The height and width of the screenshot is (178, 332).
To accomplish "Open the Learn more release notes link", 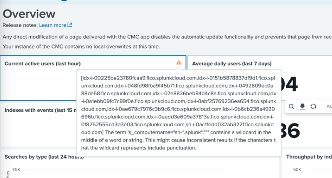I will click(x=52, y=25).
